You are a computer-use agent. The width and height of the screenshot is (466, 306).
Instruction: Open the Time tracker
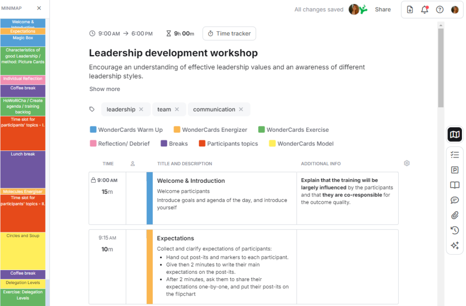229,34
